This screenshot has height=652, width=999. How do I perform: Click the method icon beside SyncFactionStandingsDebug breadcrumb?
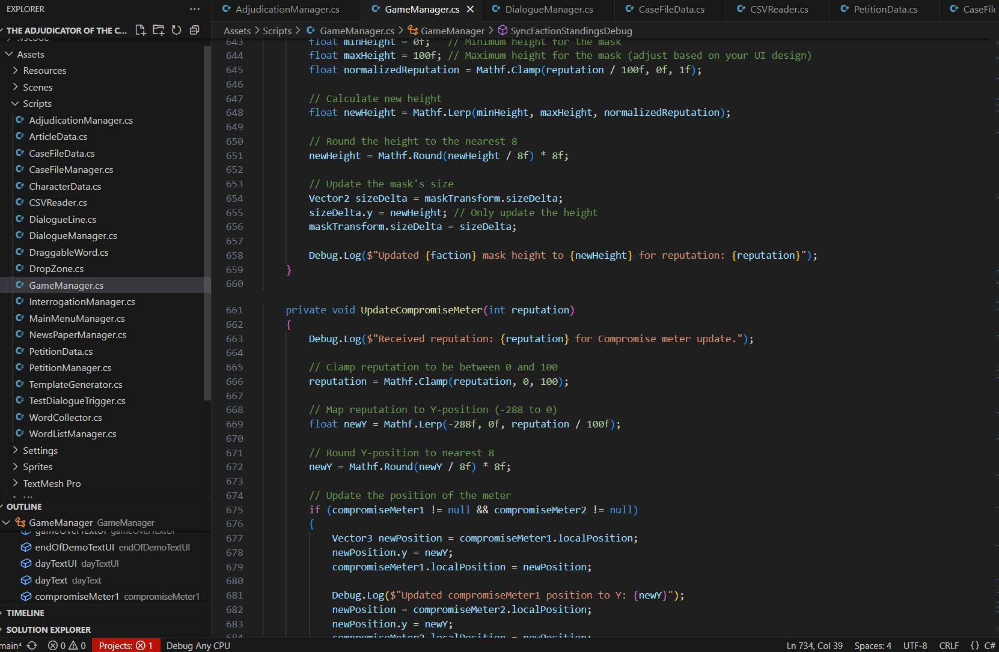(x=503, y=30)
